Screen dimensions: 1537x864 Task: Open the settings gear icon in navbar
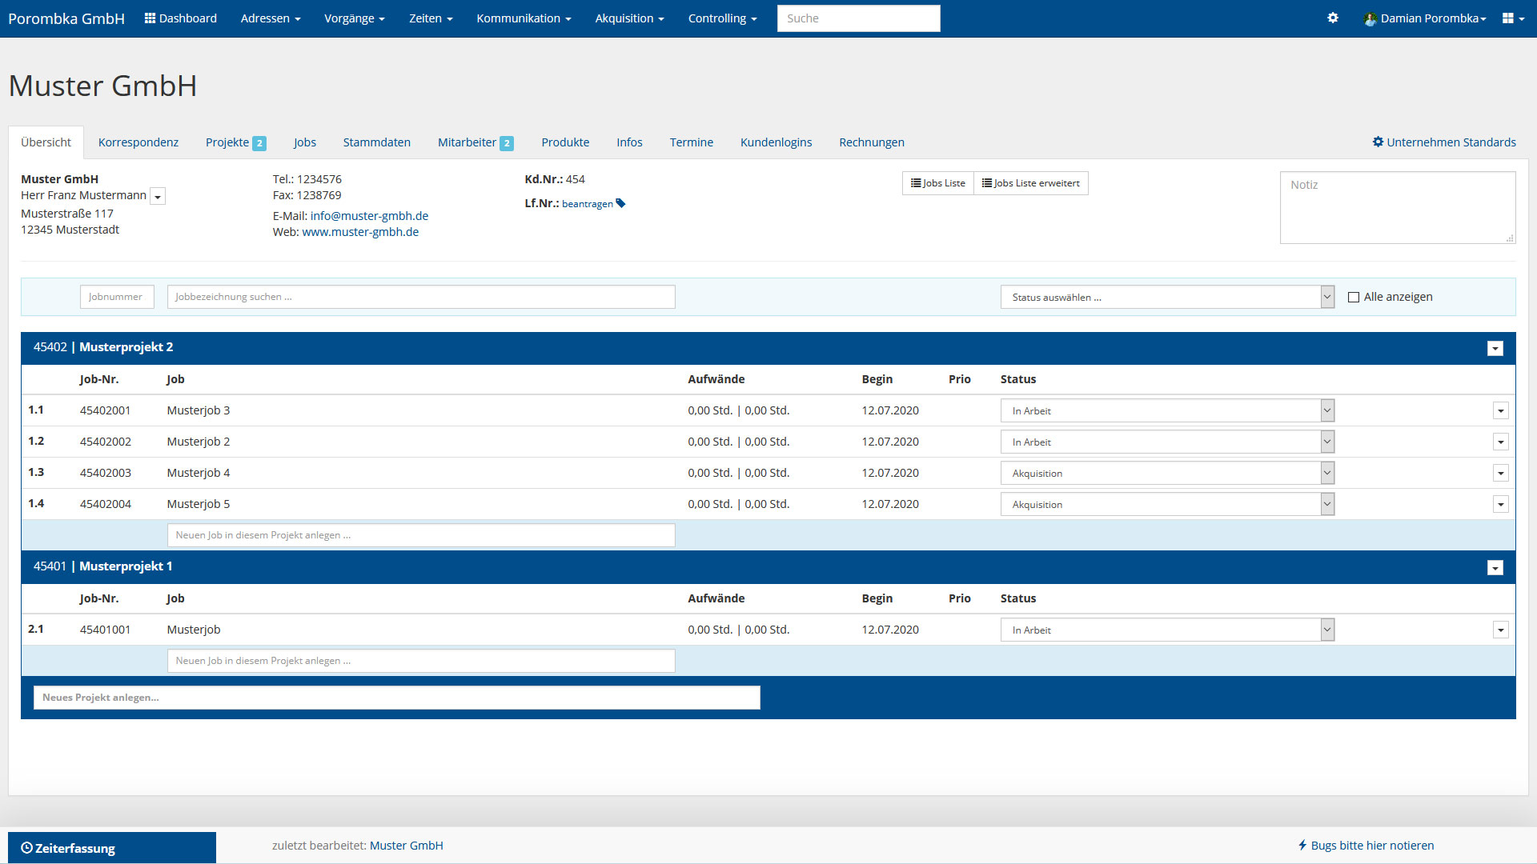(x=1333, y=18)
